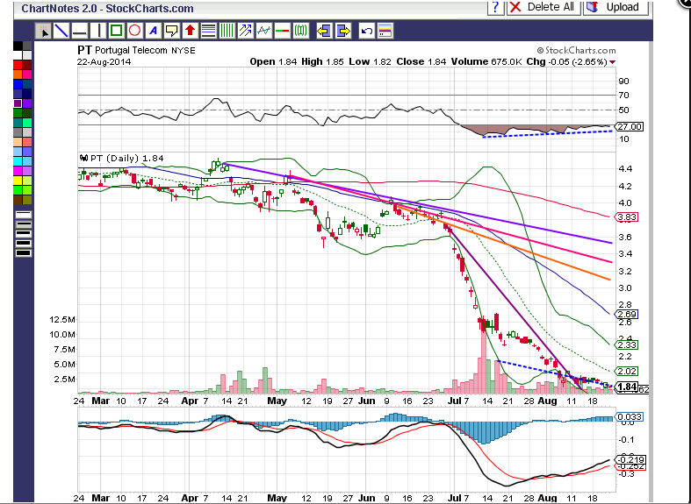
Task: Pick the cyan color swatch
Action: click(x=18, y=160)
